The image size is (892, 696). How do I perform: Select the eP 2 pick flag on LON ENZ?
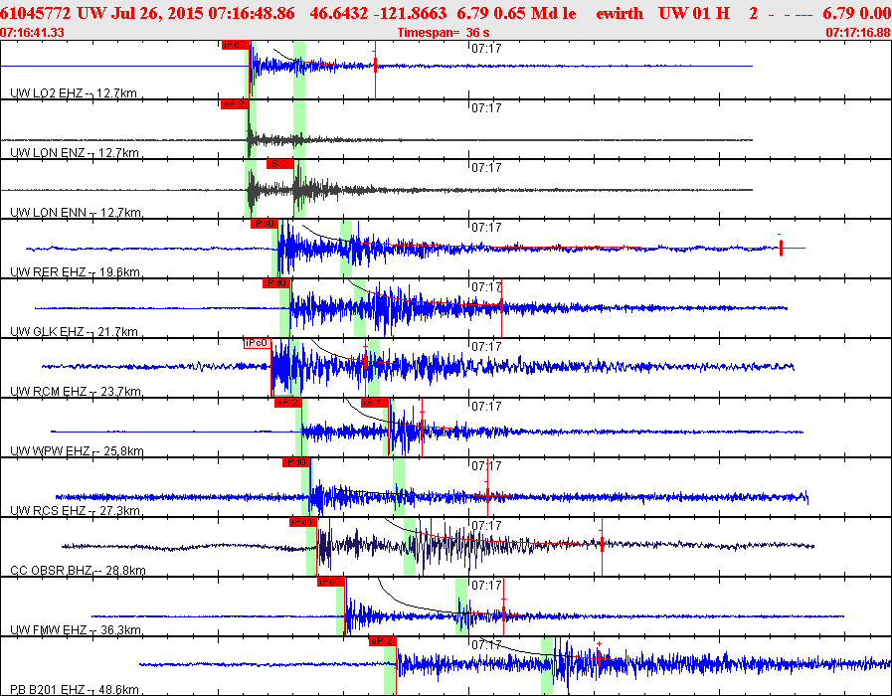[234, 103]
